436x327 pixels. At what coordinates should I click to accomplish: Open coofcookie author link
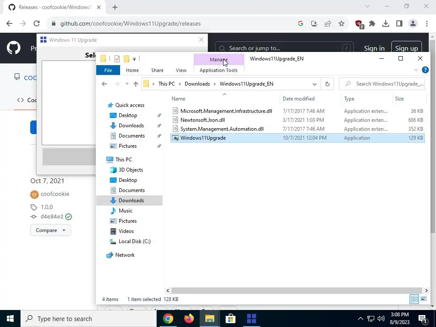point(55,194)
